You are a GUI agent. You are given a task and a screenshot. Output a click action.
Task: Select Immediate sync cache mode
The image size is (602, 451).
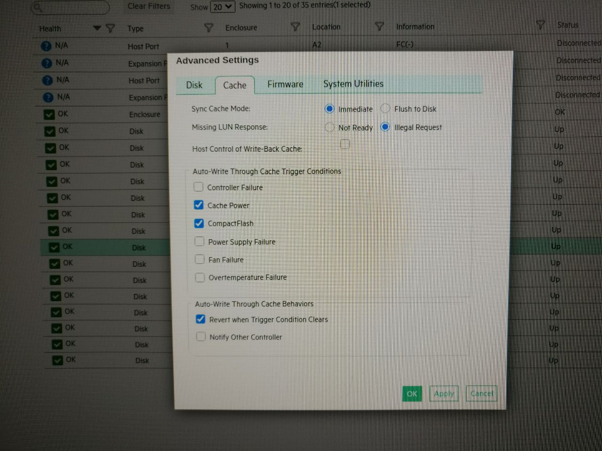pos(330,109)
